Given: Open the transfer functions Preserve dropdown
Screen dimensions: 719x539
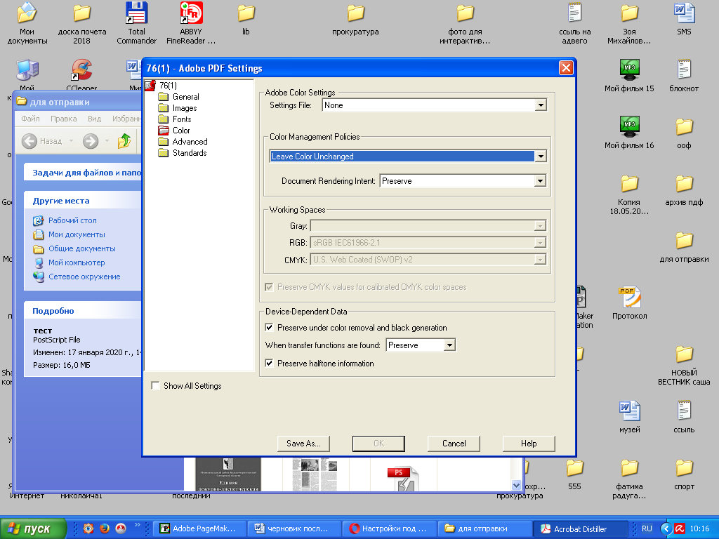Looking at the screenshot, I should click(450, 345).
